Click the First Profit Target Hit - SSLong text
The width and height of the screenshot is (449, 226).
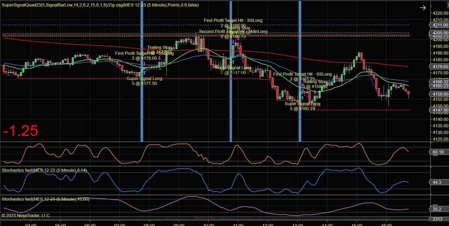pos(233,20)
